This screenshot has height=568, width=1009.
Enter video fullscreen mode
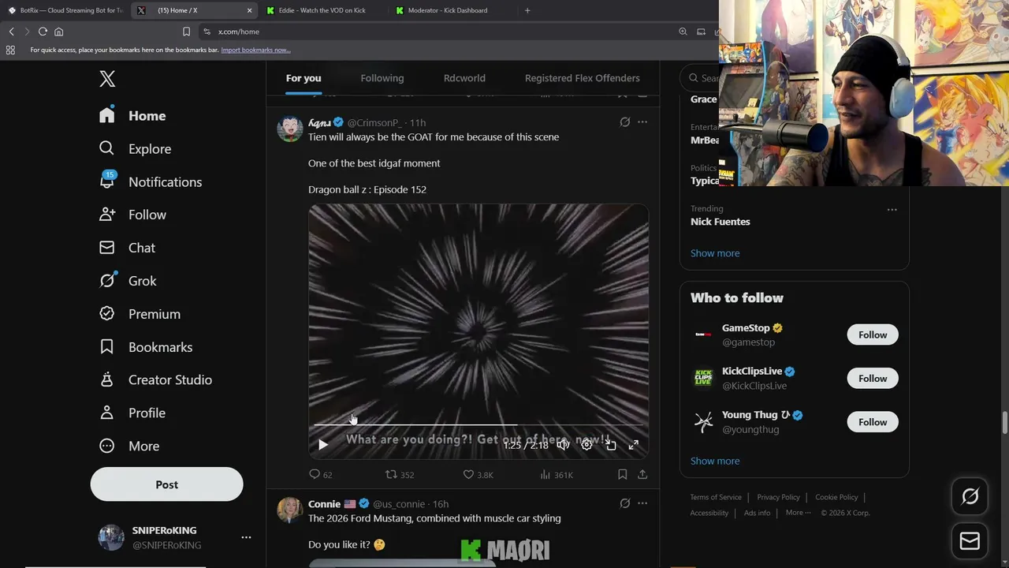click(634, 445)
